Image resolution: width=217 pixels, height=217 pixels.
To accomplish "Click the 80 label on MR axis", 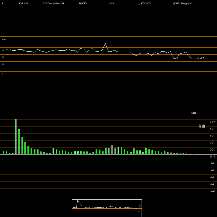I will point(212,129).
